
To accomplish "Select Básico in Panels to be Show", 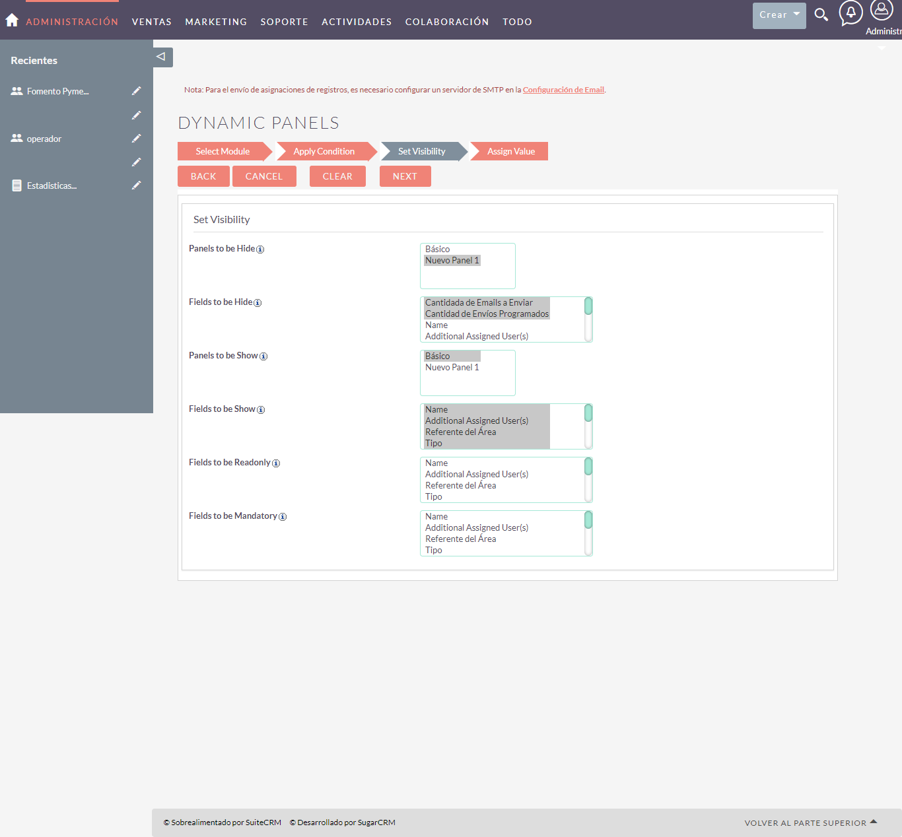I will click(452, 356).
